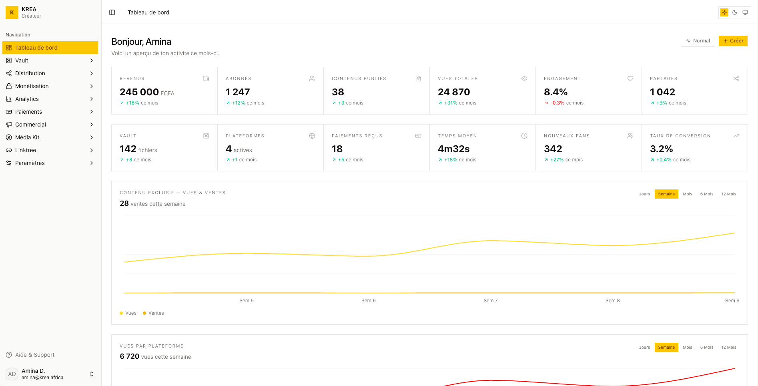
Task: Click the Normal mode selector
Action: tap(698, 41)
